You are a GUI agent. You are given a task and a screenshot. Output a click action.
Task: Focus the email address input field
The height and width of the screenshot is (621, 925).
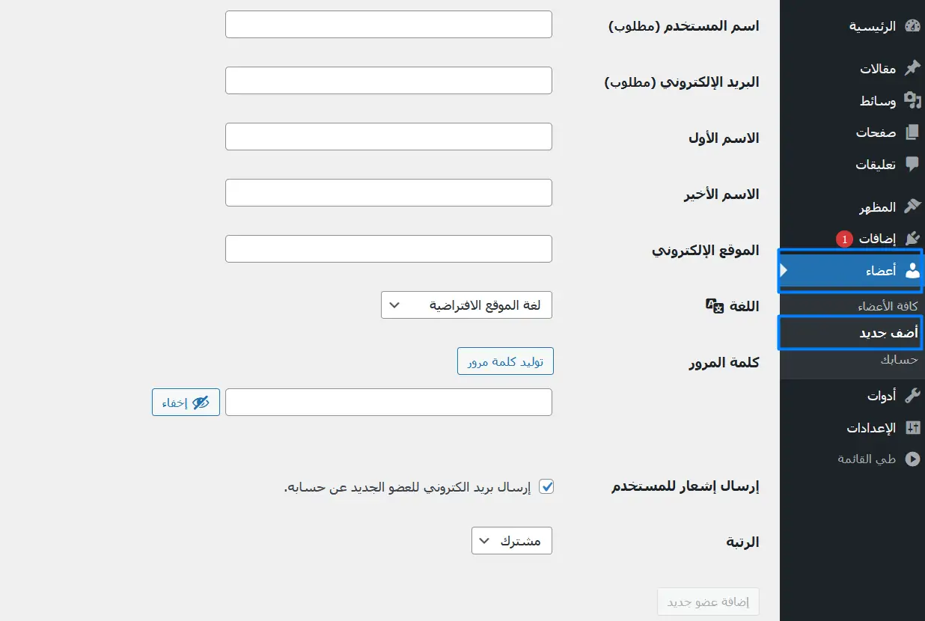point(388,81)
